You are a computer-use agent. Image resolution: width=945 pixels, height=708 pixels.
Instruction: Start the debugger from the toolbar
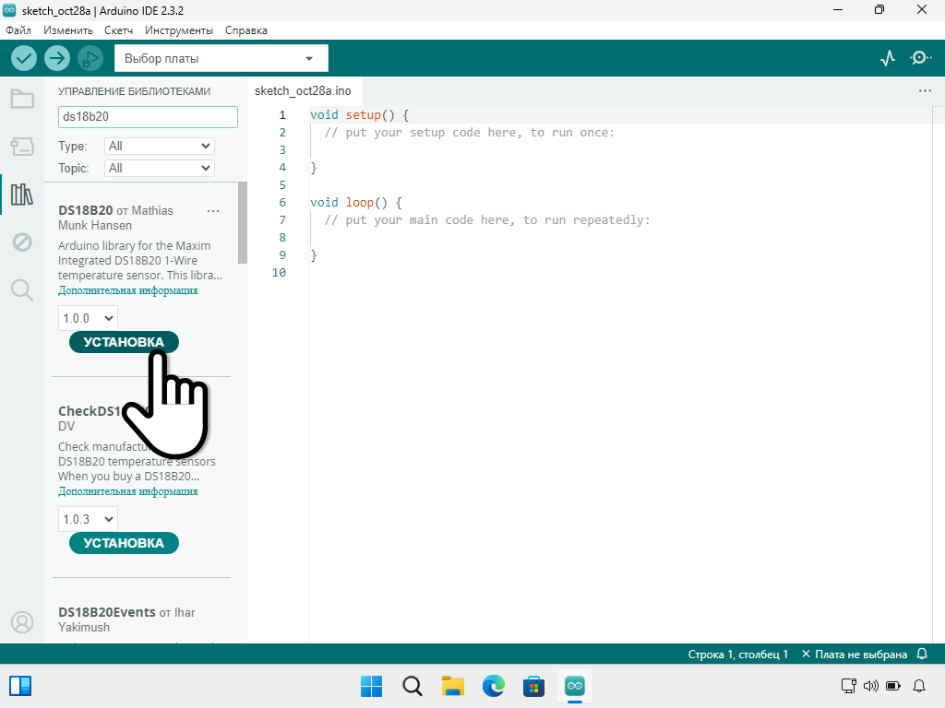pos(90,58)
